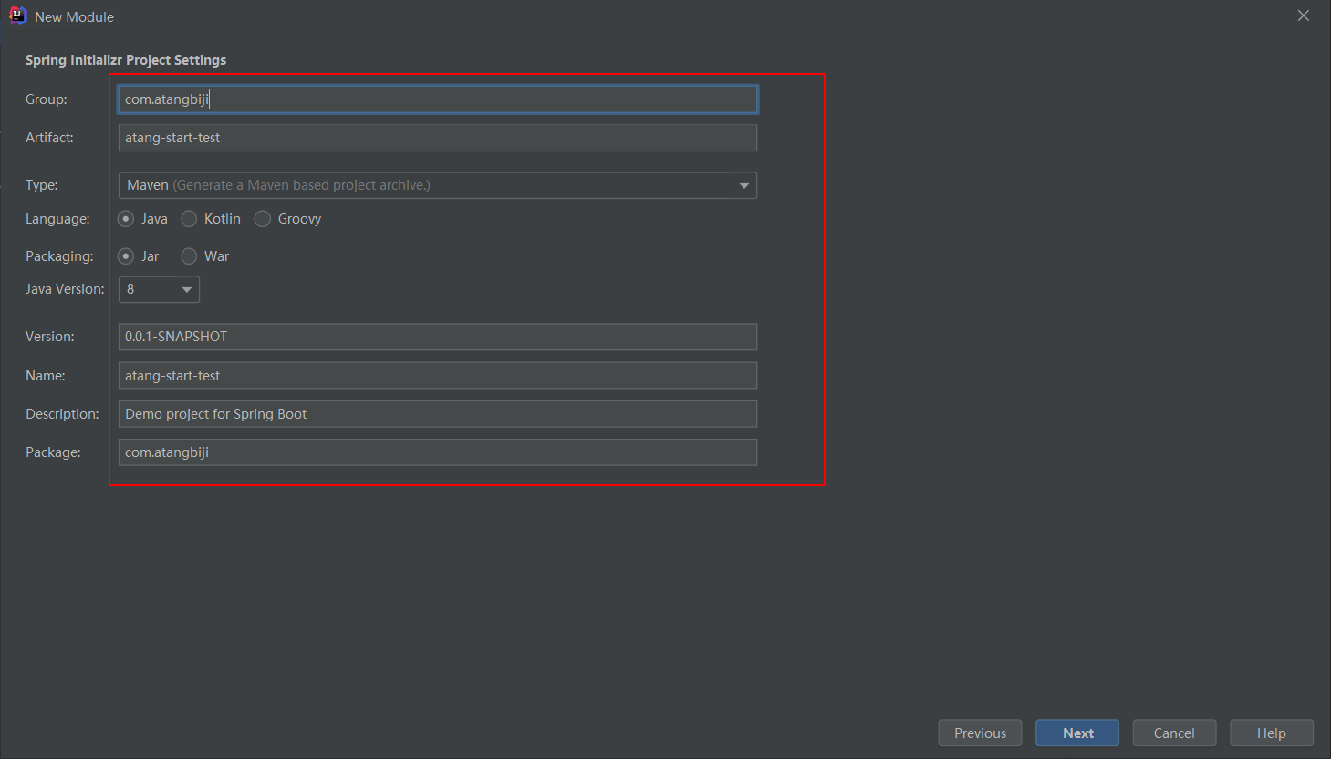Click the "Name:" label
1331x759 pixels.
pyautogui.click(x=46, y=376)
